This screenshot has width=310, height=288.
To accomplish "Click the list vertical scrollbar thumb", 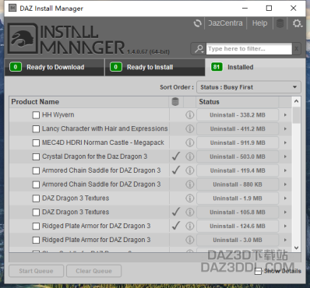I will click(x=296, y=115).
